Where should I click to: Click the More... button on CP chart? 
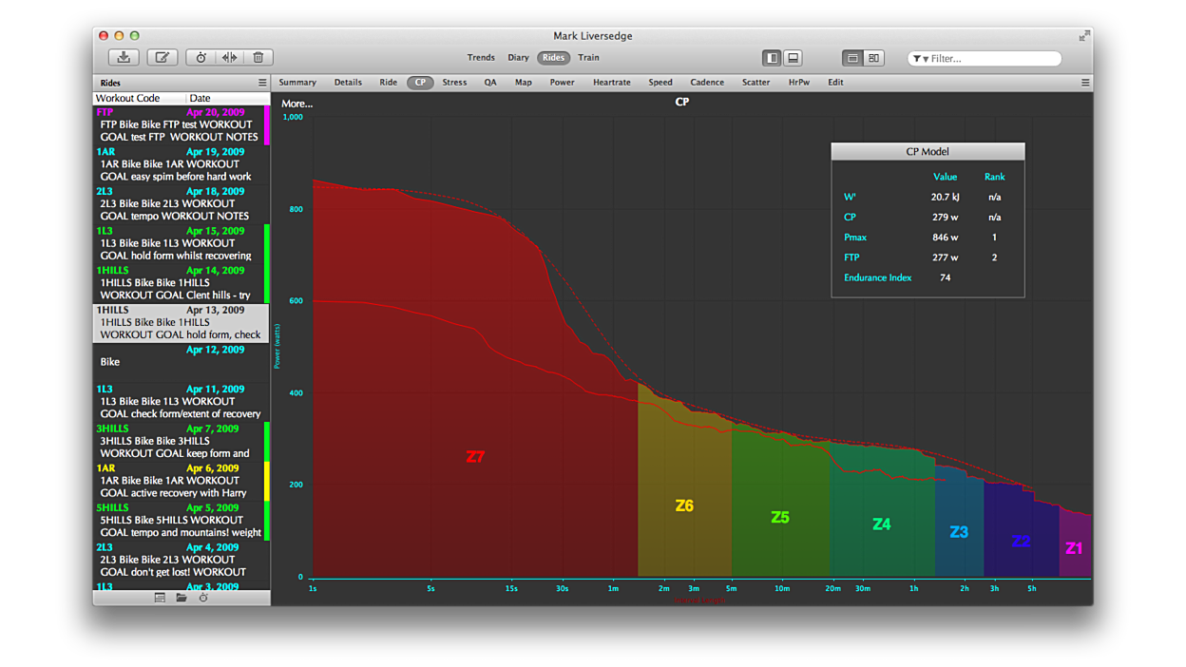pos(296,104)
